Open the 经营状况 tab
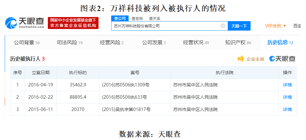The image size is (306, 140). pos(196,43)
